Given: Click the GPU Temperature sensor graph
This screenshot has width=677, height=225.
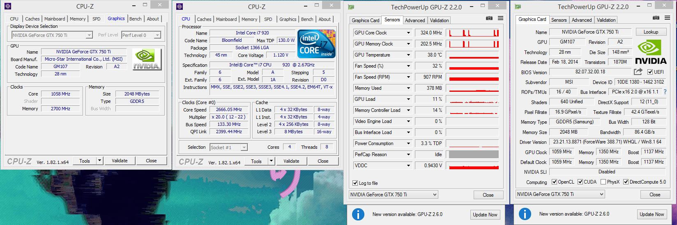Looking at the screenshot, I should 474,55.
